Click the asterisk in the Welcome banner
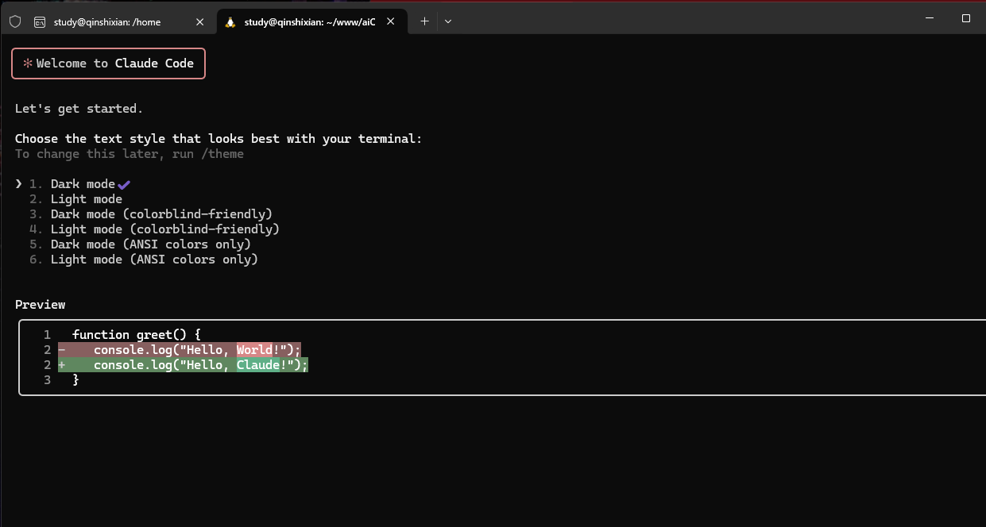 click(x=28, y=63)
